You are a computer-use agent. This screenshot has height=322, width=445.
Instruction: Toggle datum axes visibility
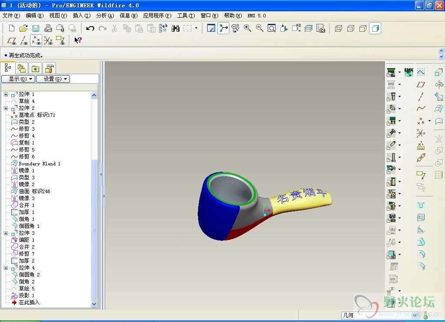coord(24,40)
